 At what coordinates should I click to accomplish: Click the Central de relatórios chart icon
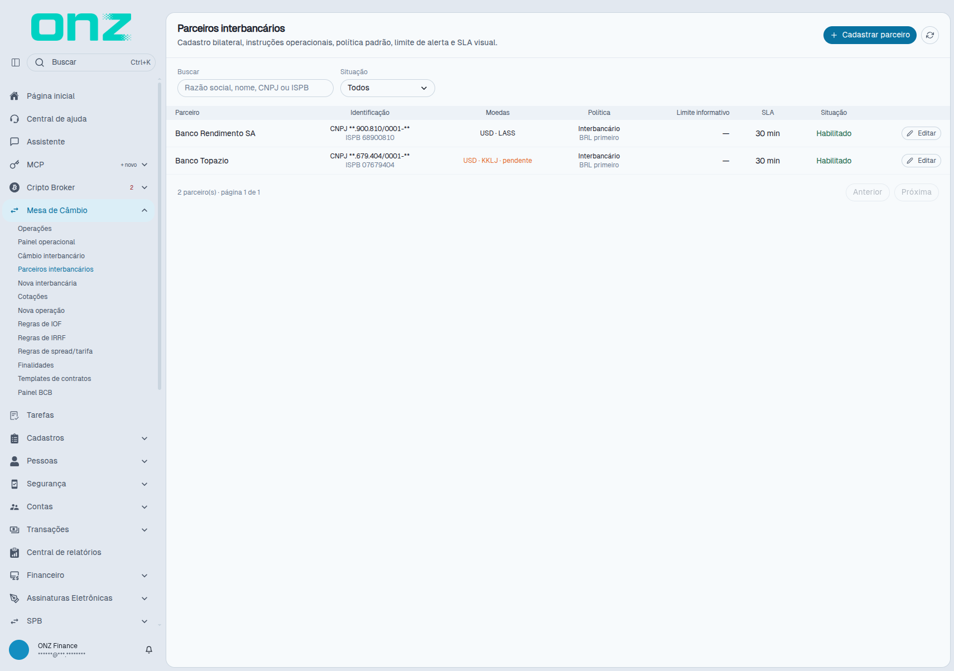(15, 552)
